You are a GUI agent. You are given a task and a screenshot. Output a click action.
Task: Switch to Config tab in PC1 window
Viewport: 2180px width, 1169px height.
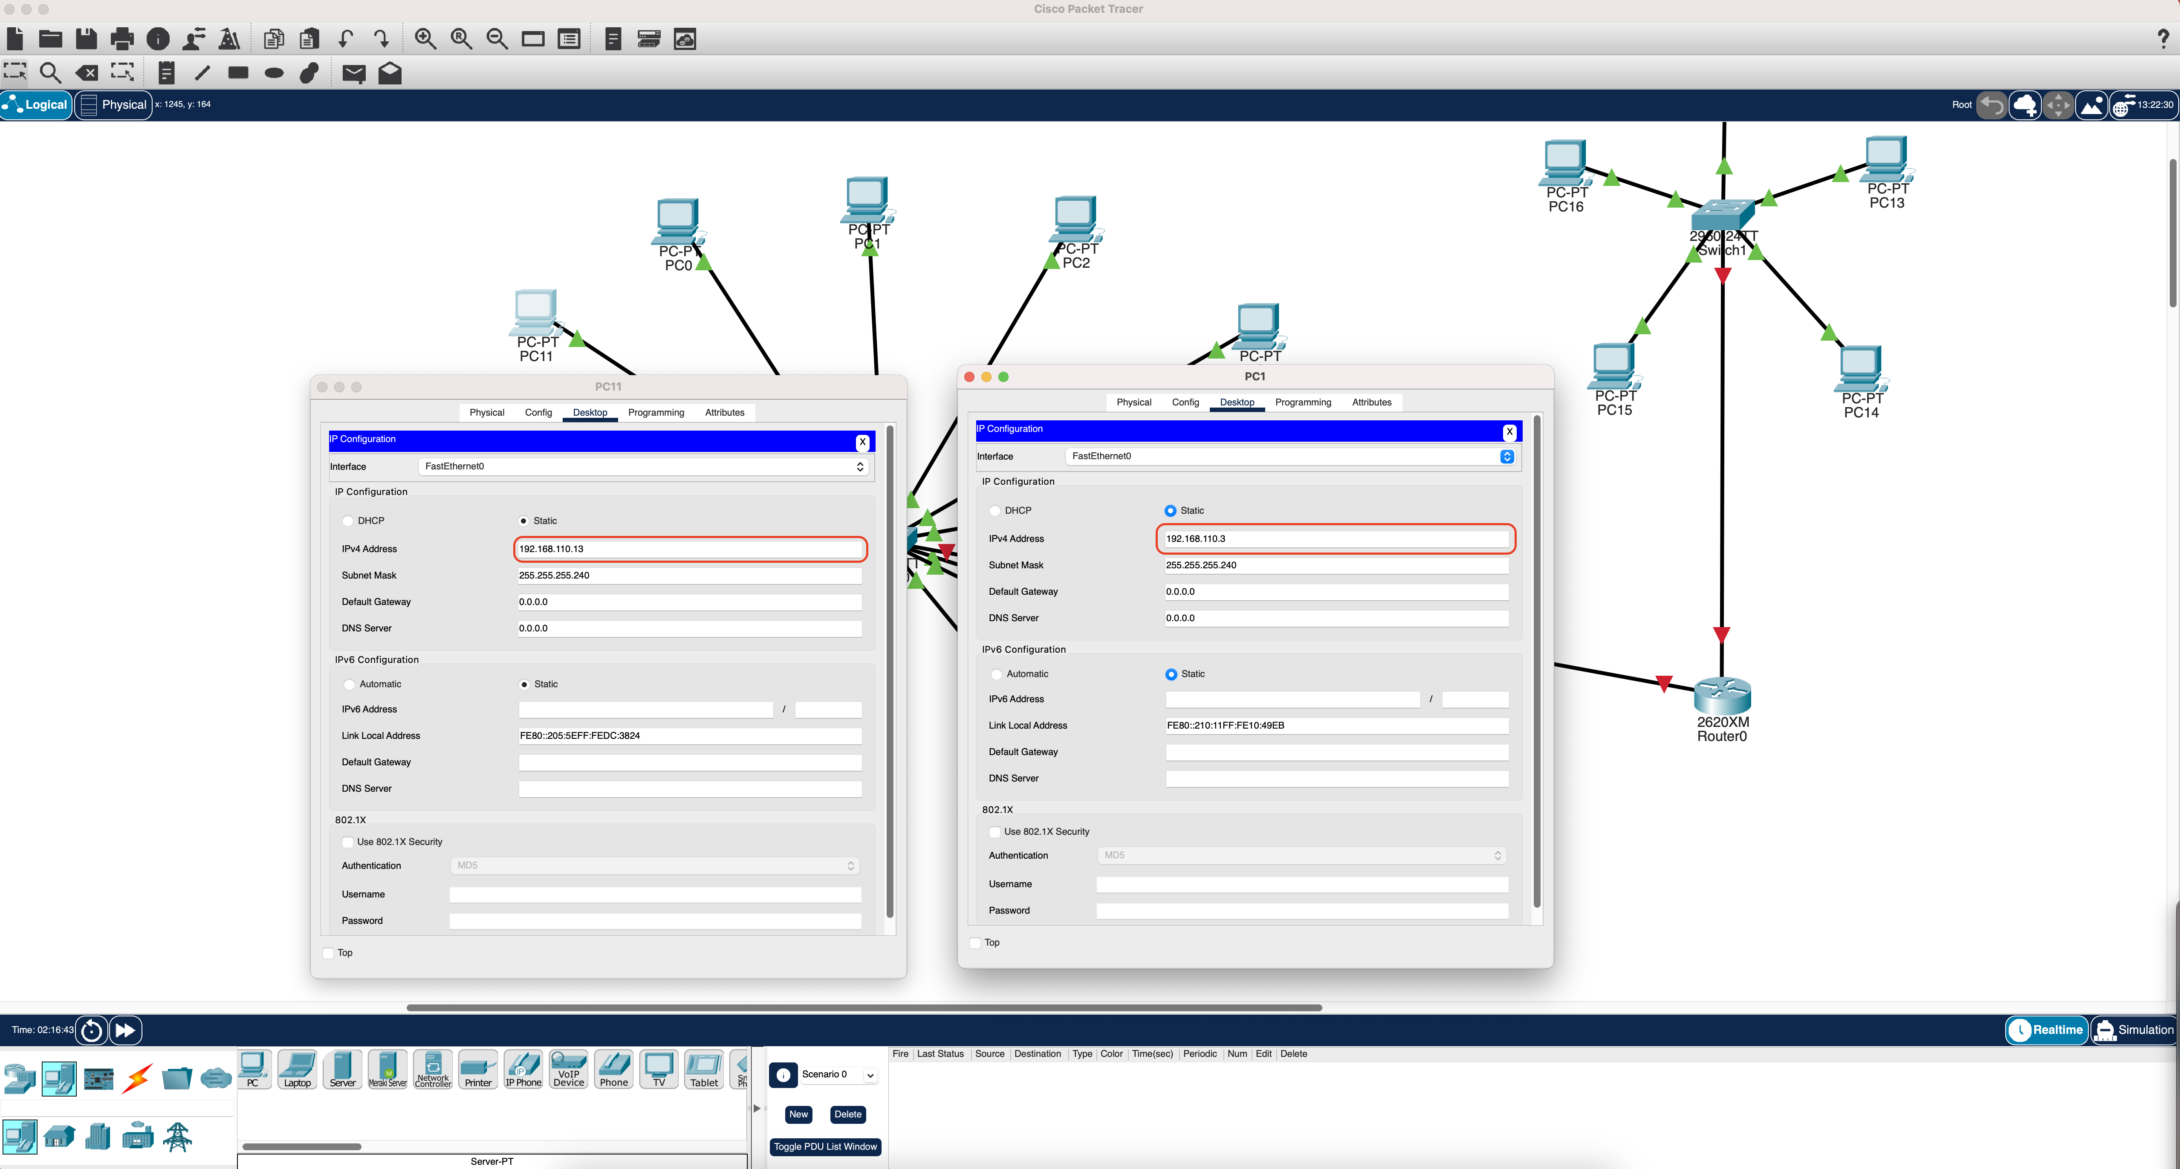click(x=1185, y=402)
